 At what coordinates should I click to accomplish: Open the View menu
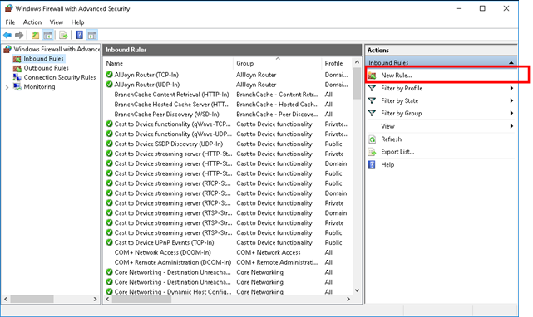57,22
